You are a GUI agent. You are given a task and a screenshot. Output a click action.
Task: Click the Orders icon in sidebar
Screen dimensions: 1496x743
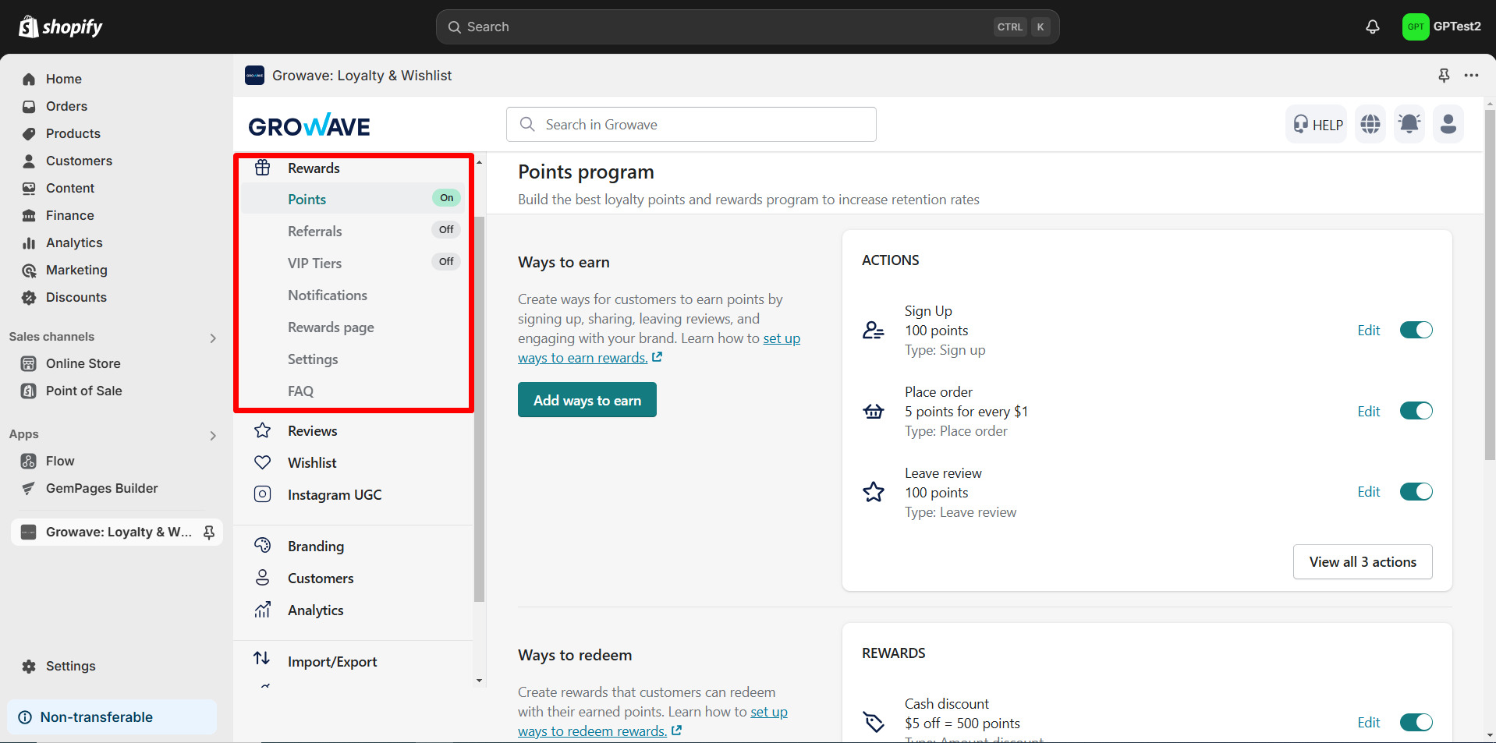pos(29,106)
